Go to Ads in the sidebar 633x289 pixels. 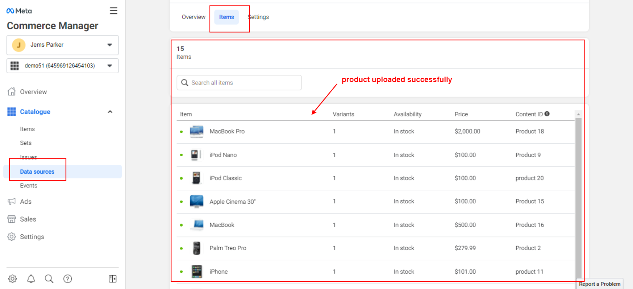pyautogui.click(x=26, y=202)
